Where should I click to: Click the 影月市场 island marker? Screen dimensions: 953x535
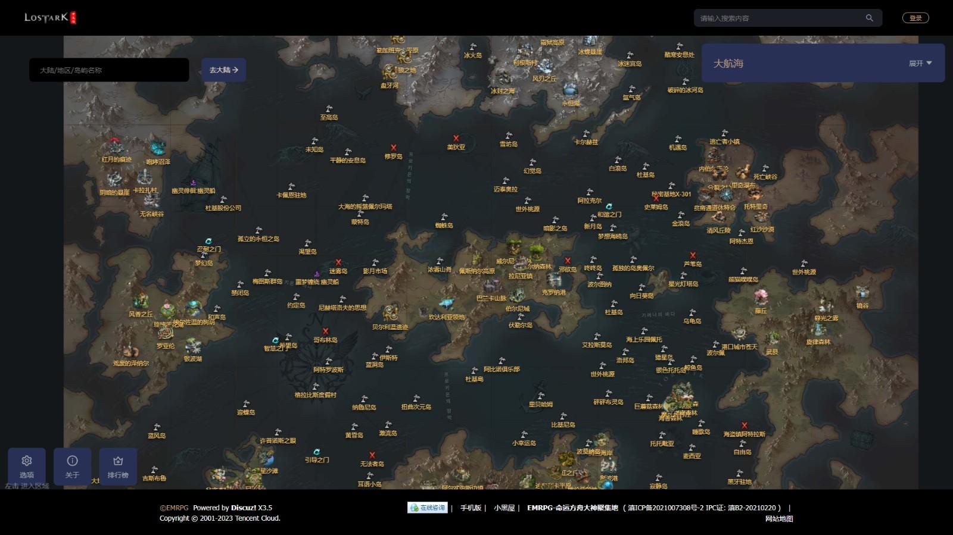pos(375,262)
